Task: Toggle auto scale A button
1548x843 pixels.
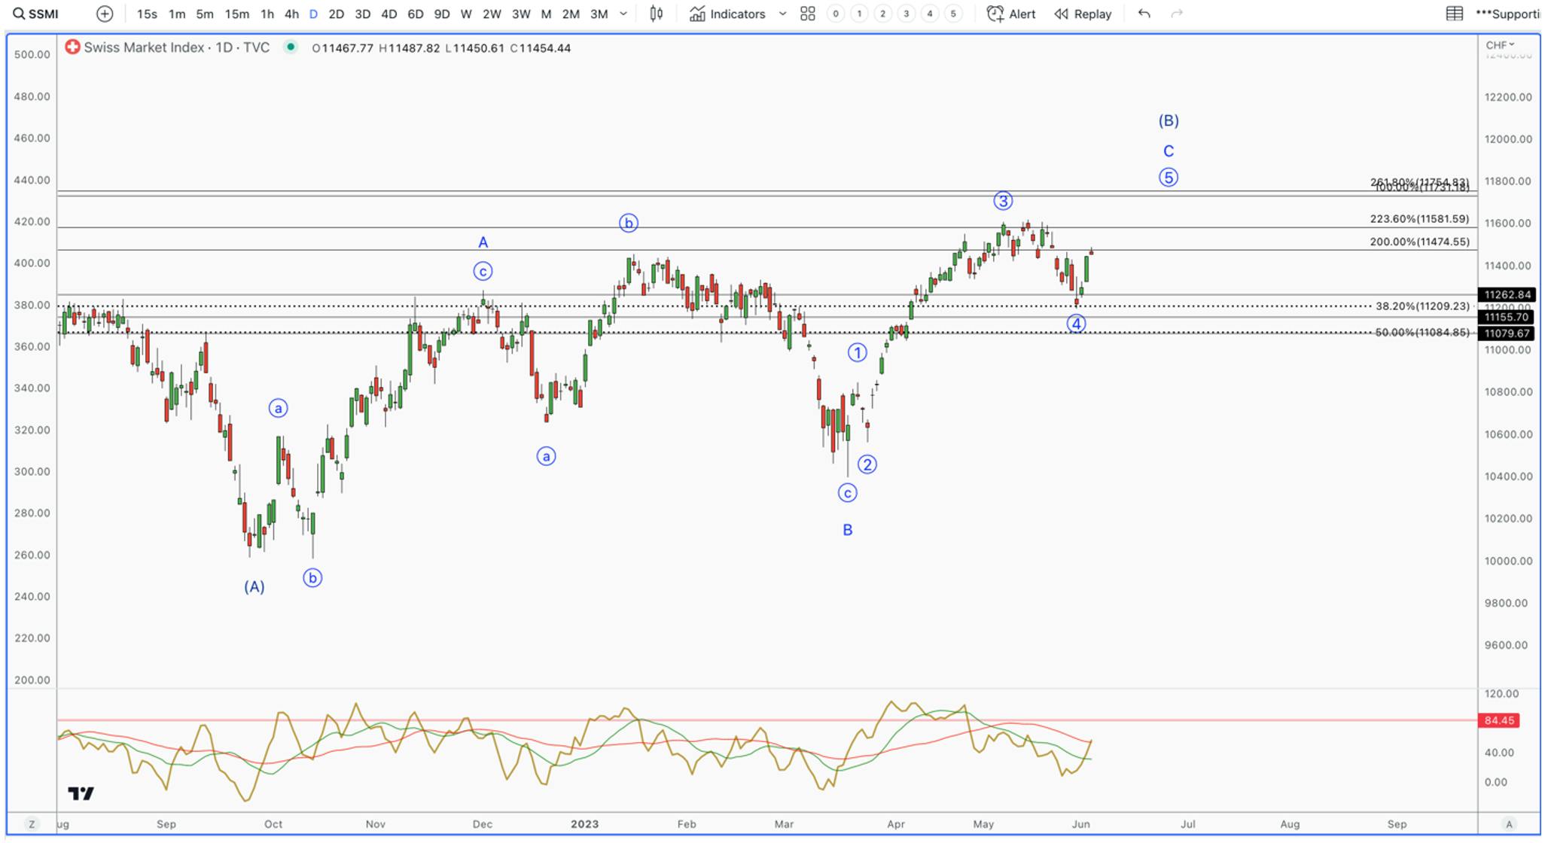Action: click(x=1509, y=823)
